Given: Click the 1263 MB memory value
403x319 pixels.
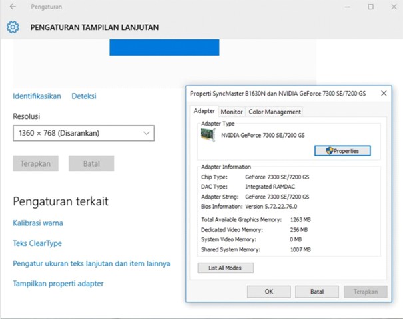Looking at the screenshot, I should coord(300,219).
